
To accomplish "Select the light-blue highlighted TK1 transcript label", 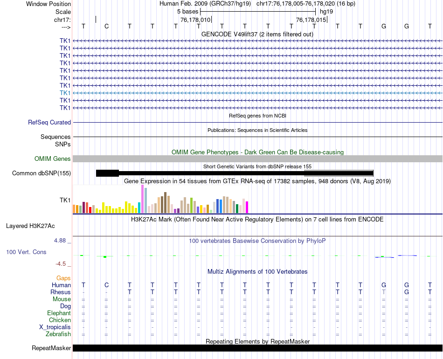I will 65,93.
